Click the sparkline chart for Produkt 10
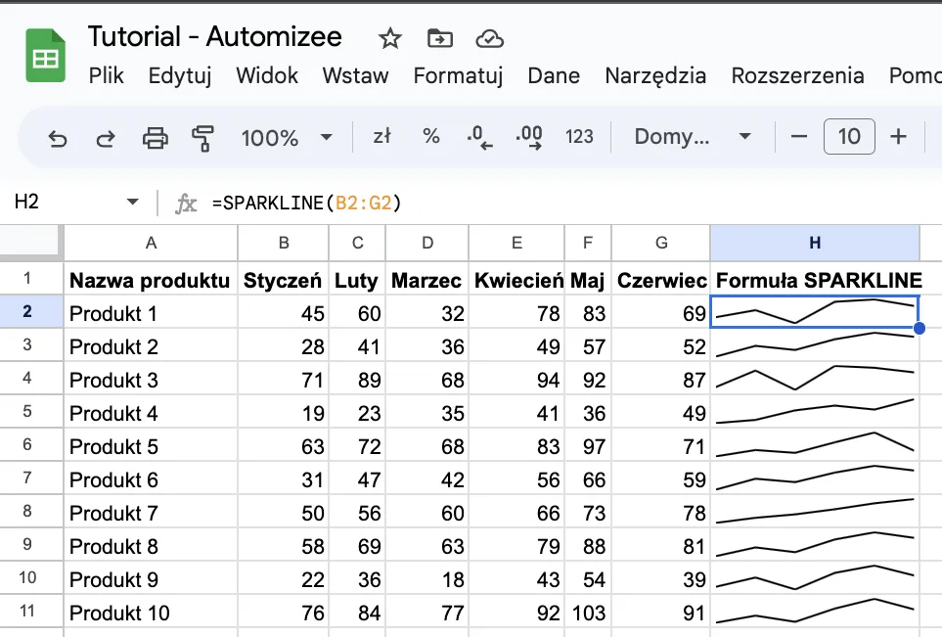Viewport: 942px width, 637px height. tap(815, 611)
